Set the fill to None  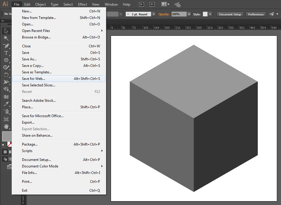pos(9,144)
